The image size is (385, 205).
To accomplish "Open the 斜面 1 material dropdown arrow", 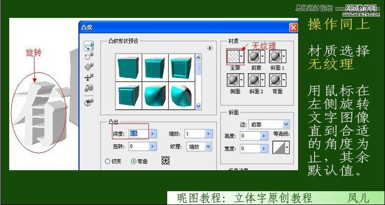I will point(284,56).
